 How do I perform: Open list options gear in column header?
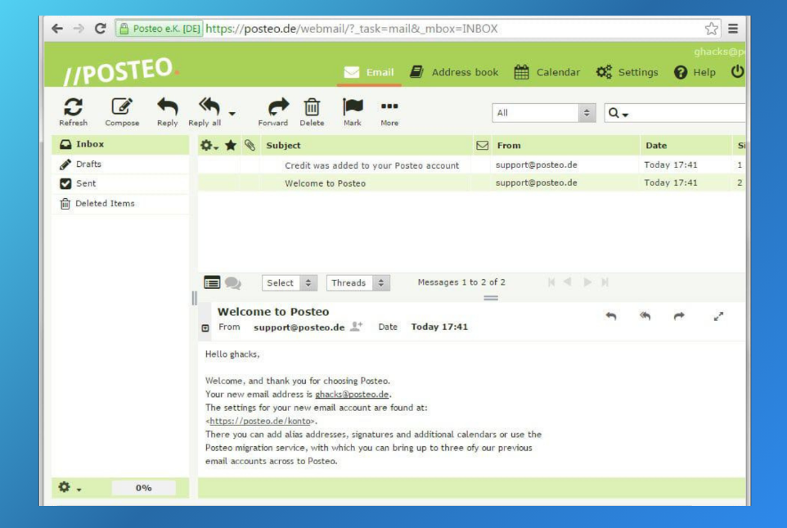tap(209, 145)
